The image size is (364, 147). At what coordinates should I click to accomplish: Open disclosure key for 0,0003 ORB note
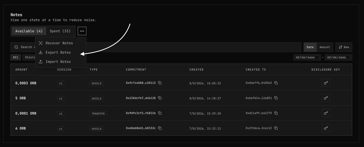click(x=326, y=83)
